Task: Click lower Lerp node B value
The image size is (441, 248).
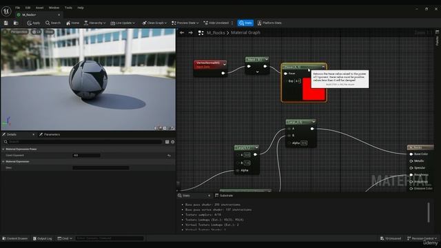Action: [247, 163]
